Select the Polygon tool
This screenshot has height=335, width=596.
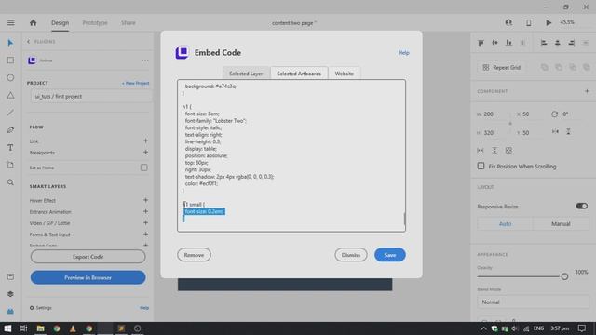pos(10,95)
